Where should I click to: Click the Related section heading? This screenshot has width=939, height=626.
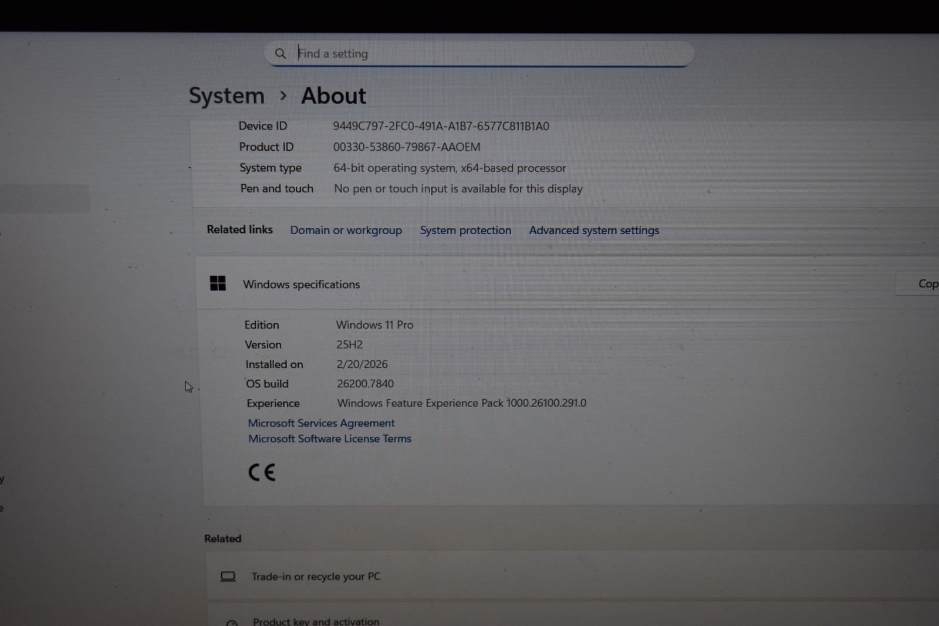(x=222, y=539)
